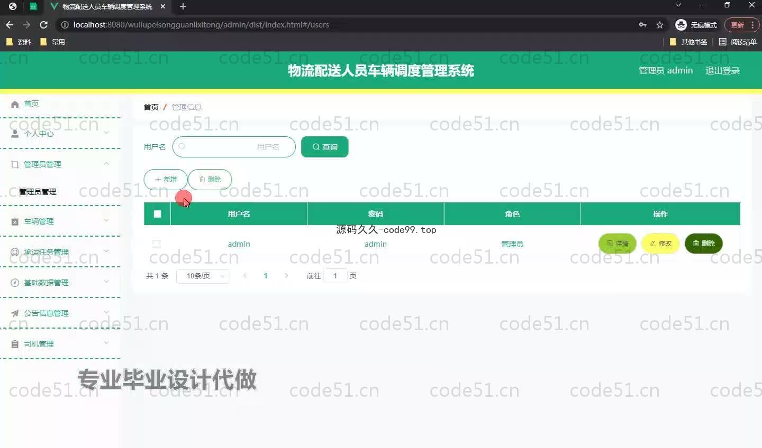Collapse the 管理员管理 menu
Image resolution: width=762 pixels, height=448 pixels.
(106, 164)
